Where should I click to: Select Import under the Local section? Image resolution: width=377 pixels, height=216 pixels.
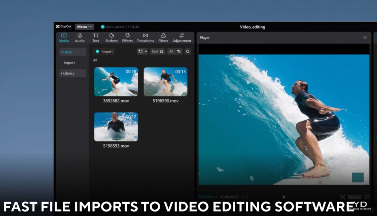(69, 63)
